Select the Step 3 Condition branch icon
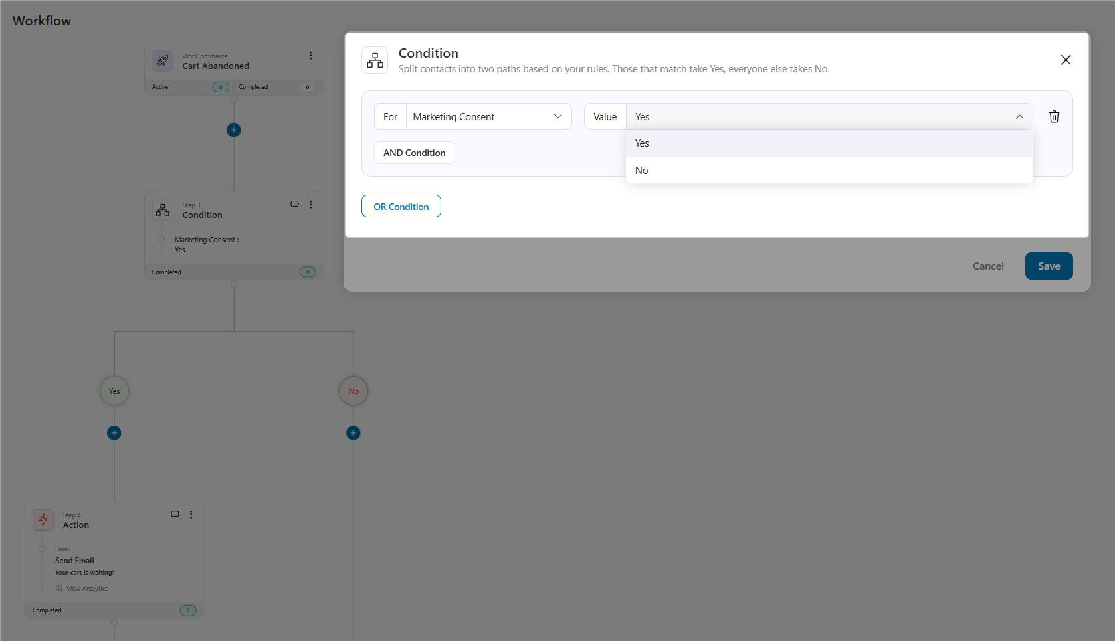The width and height of the screenshot is (1115, 641). coord(163,210)
